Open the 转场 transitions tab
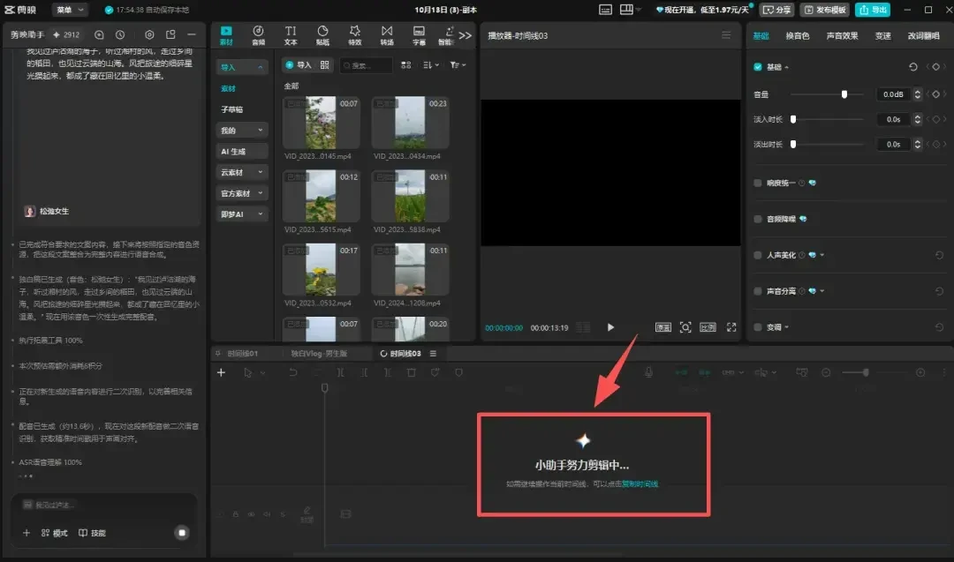This screenshot has height=562, width=954. (387, 35)
